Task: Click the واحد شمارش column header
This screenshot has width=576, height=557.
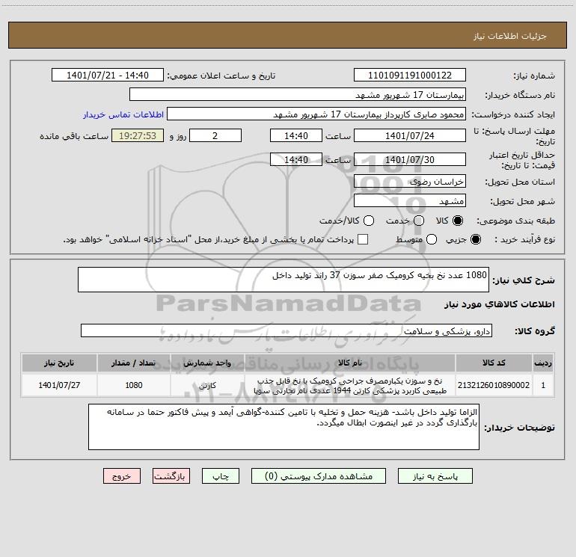Action: (x=207, y=363)
